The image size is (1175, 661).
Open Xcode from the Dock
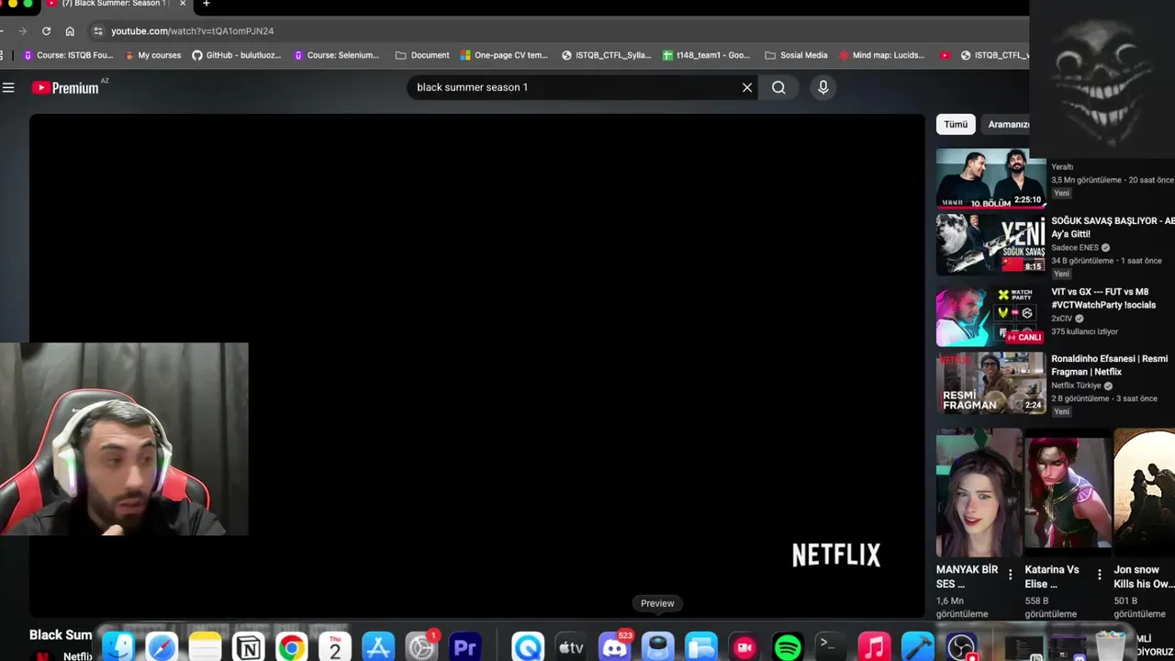point(917,647)
